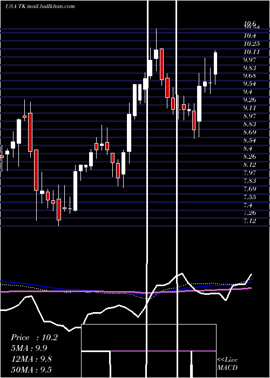Click the '12MA : 9.8' readout
This screenshot has width=270, height=378.
(x=31, y=359)
